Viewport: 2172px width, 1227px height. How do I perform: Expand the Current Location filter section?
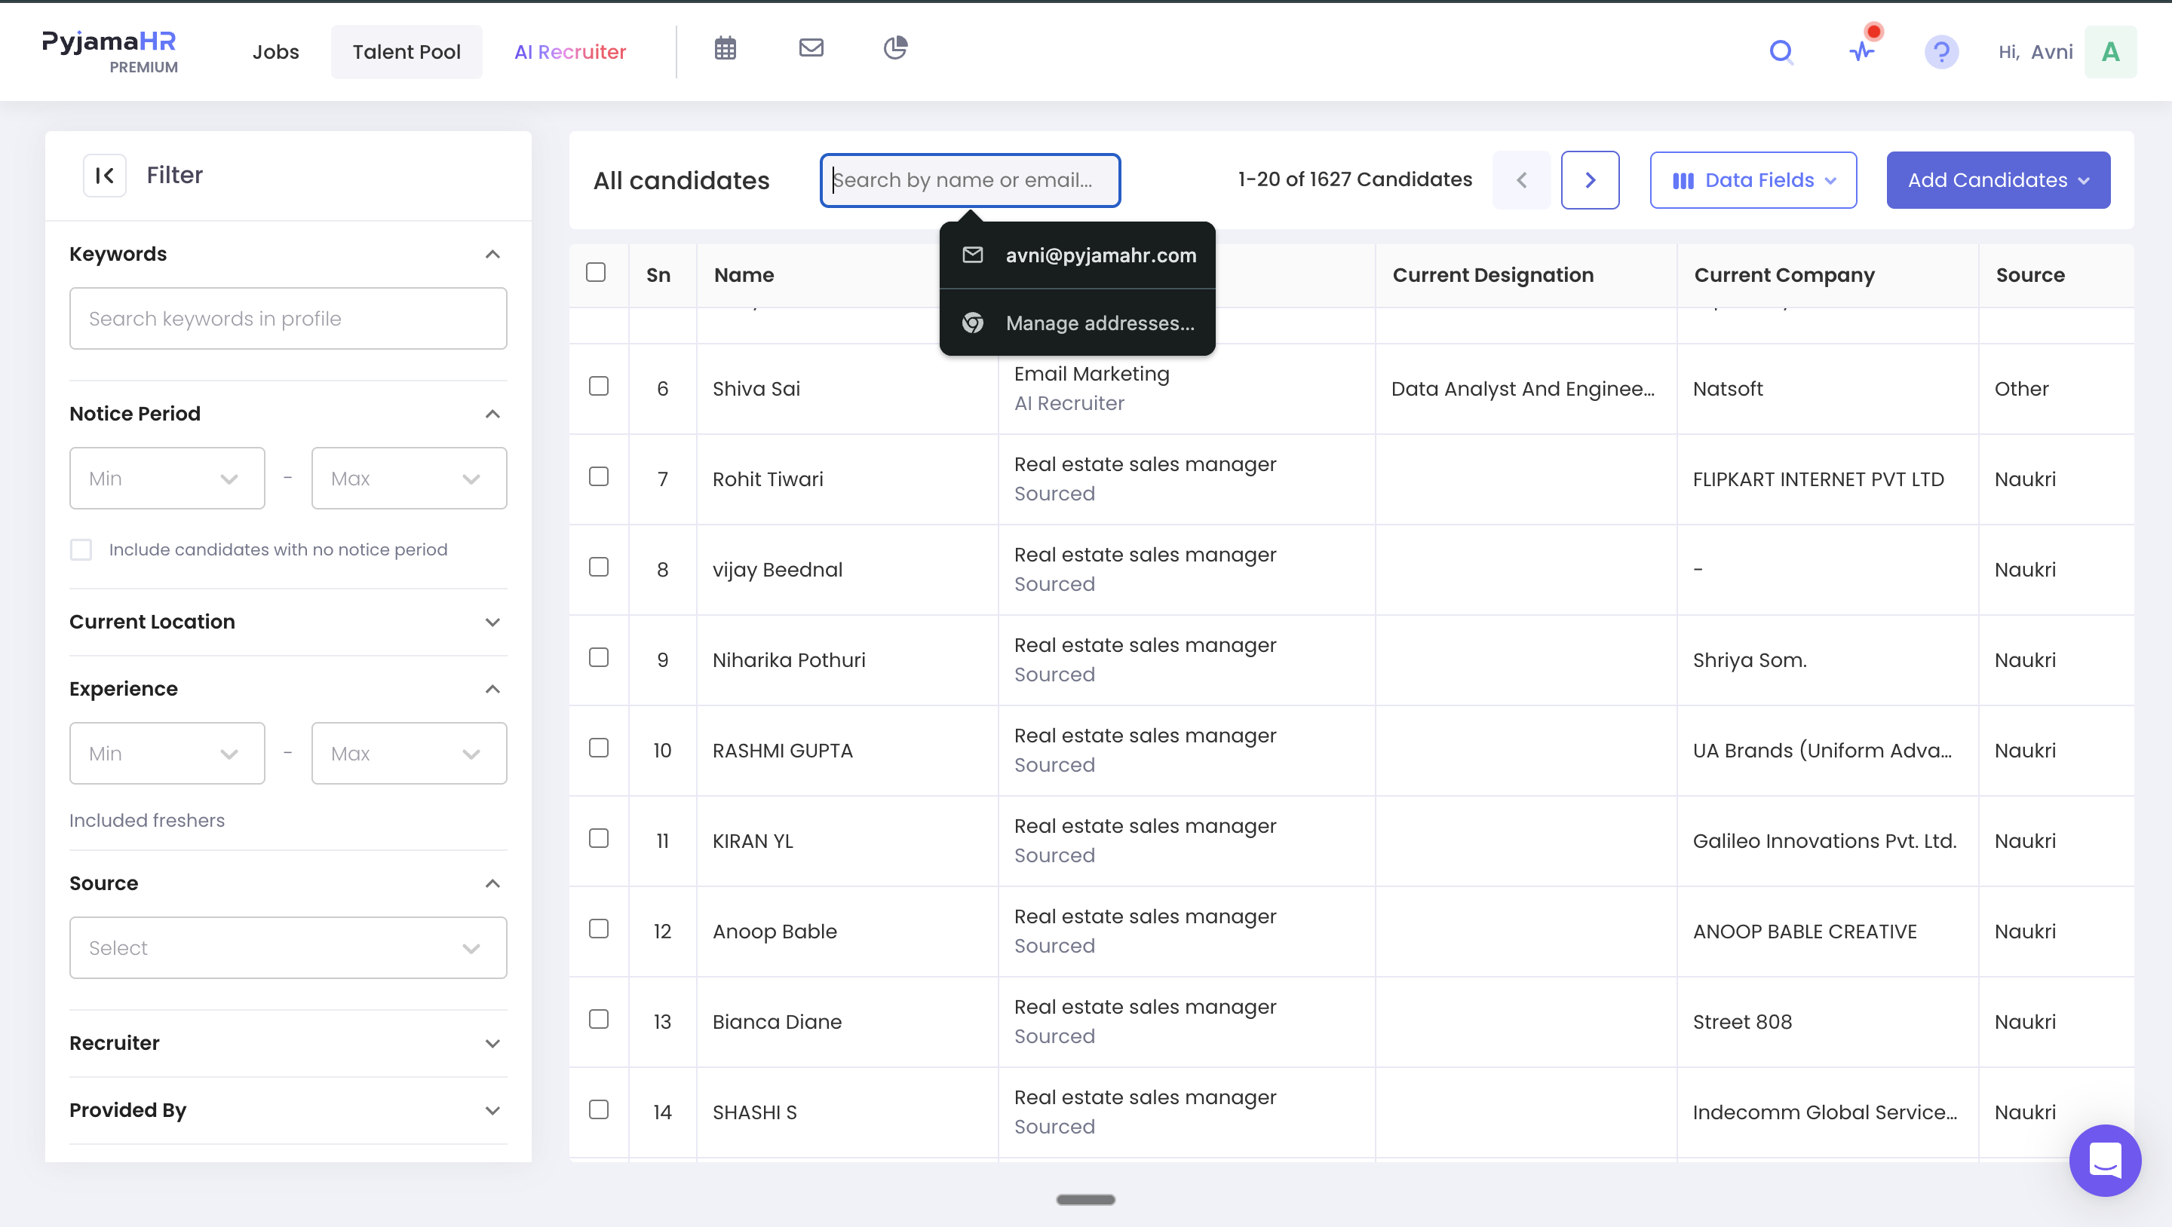[x=288, y=622]
